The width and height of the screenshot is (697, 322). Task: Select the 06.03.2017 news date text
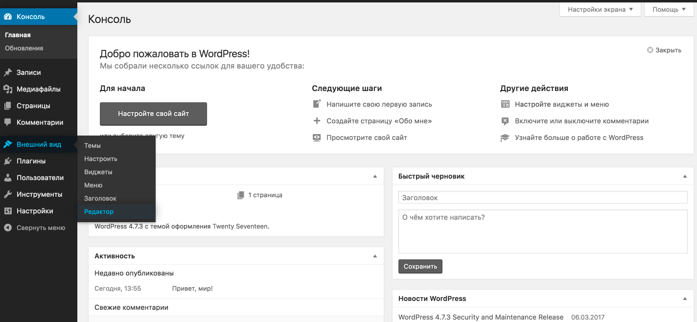[x=589, y=317]
